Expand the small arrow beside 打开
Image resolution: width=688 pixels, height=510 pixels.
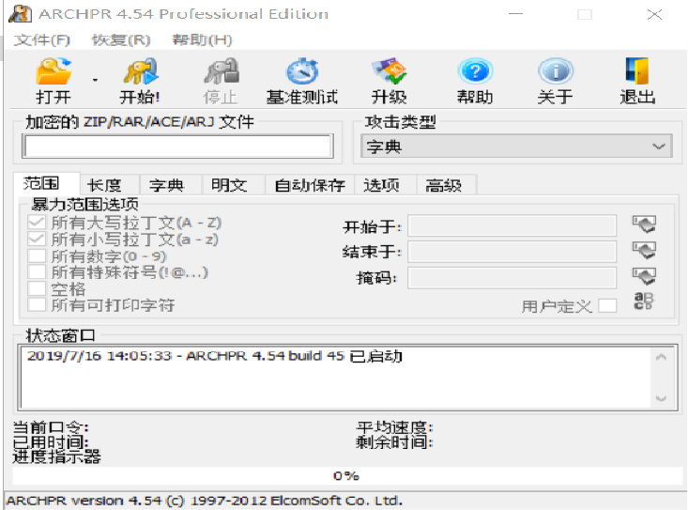pyautogui.click(x=95, y=81)
